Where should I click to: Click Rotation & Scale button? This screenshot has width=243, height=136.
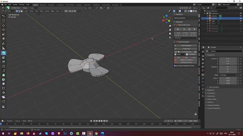[186, 62]
